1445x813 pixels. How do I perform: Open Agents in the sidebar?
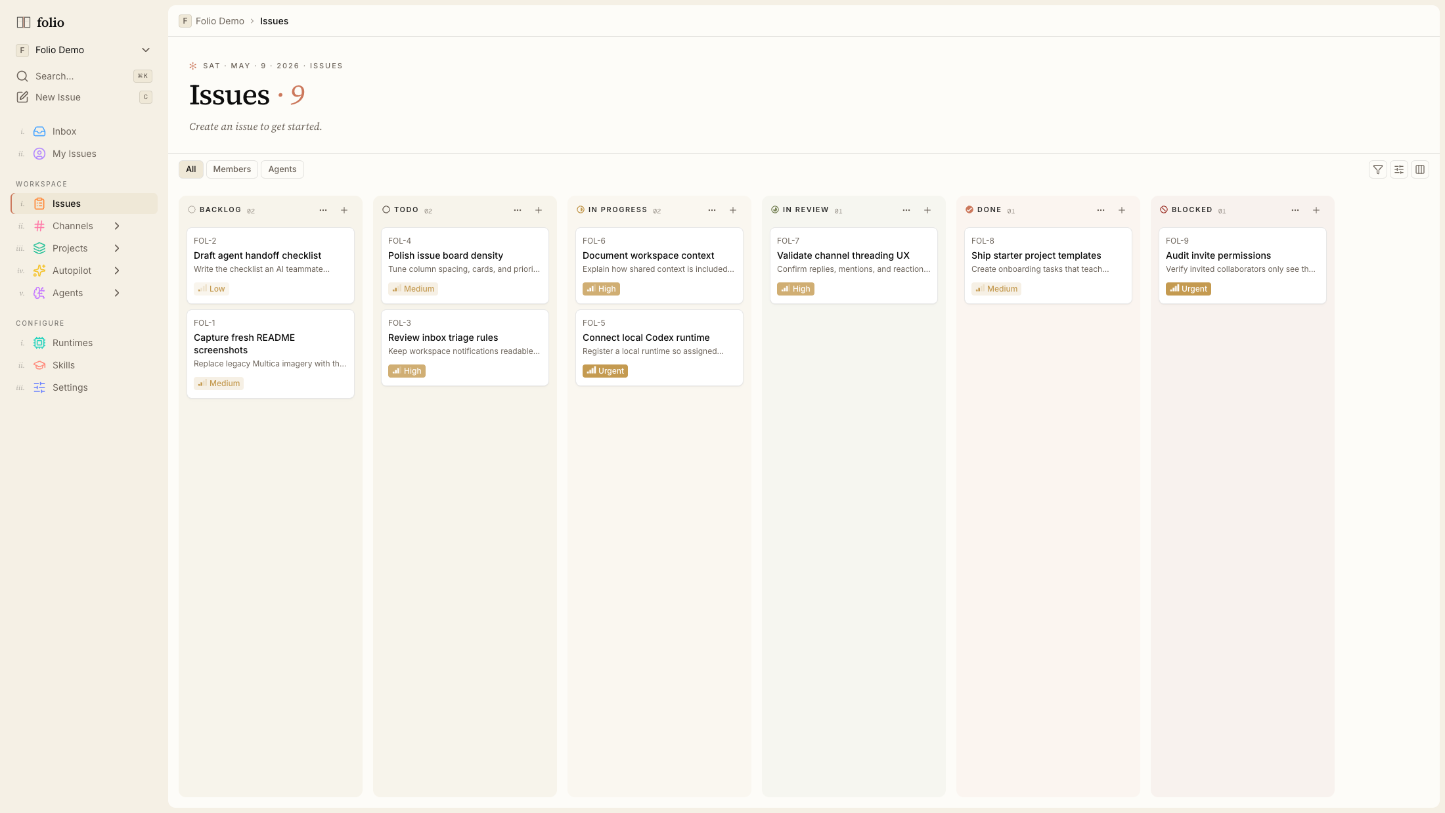pos(67,293)
